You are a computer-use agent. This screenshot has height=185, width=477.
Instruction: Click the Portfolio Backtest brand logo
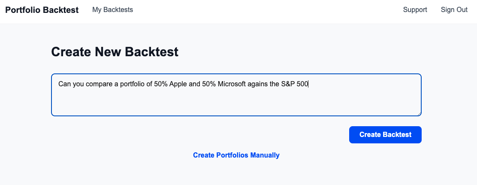pos(42,10)
